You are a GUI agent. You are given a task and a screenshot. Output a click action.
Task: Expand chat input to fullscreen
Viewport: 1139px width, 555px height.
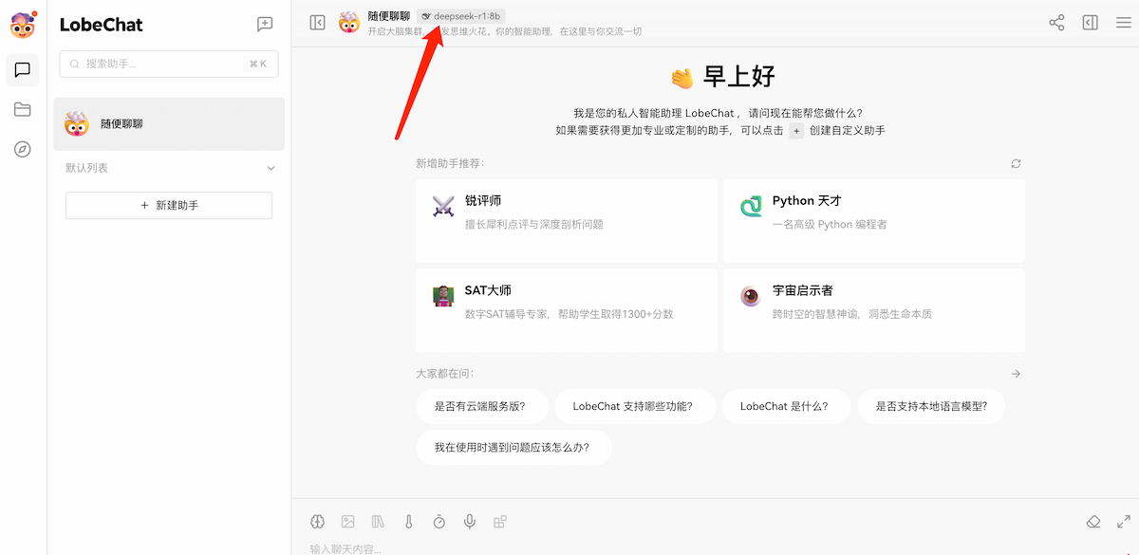coord(1124,522)
